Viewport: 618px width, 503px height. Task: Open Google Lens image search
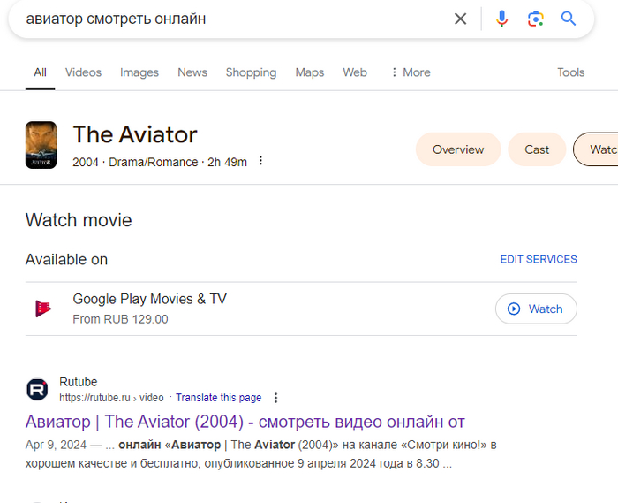535,19
